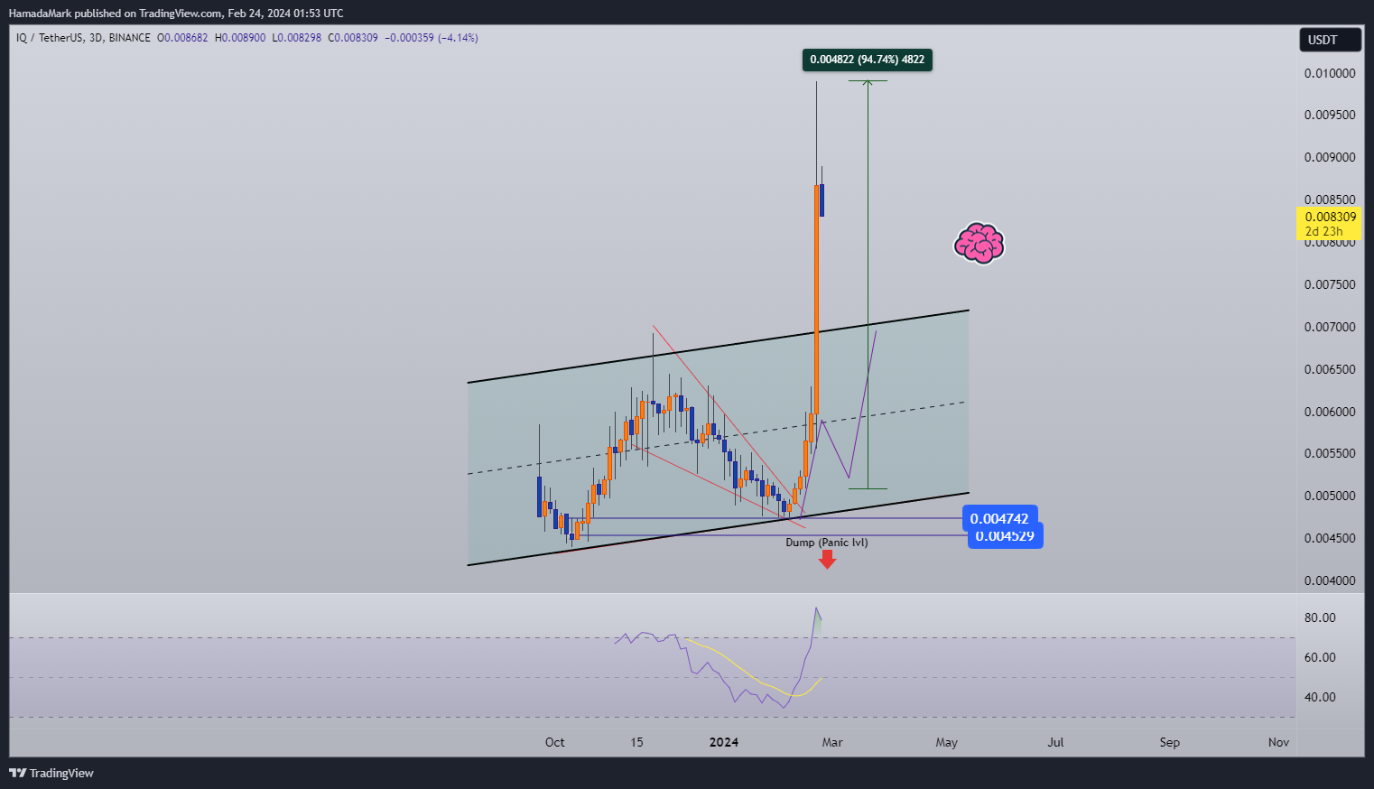Click the RSI 40.00 scale label
This screenshot has height=789, width=1374.
pyautogui.click(x=1320, y=697)
